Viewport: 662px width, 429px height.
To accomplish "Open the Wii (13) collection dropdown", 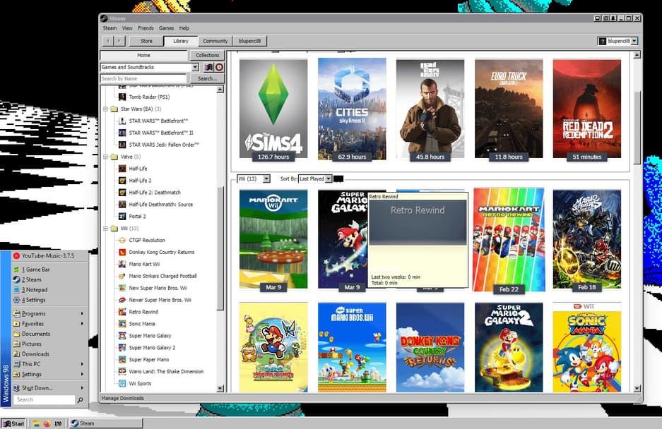I will click(266, 179).
